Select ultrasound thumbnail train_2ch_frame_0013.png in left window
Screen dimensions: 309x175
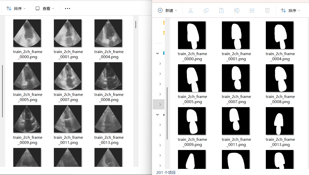108,119
